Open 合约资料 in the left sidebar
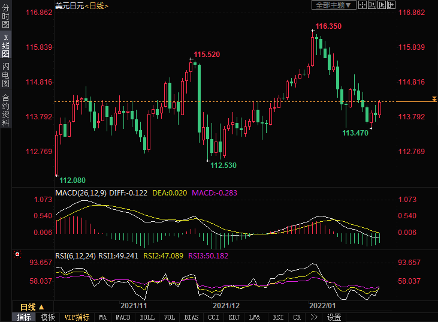This screenshot has height=322, width=438. click(x=5, y=109)
